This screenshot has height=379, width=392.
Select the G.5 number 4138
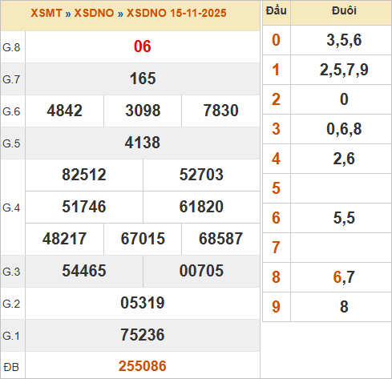[143, 143]
